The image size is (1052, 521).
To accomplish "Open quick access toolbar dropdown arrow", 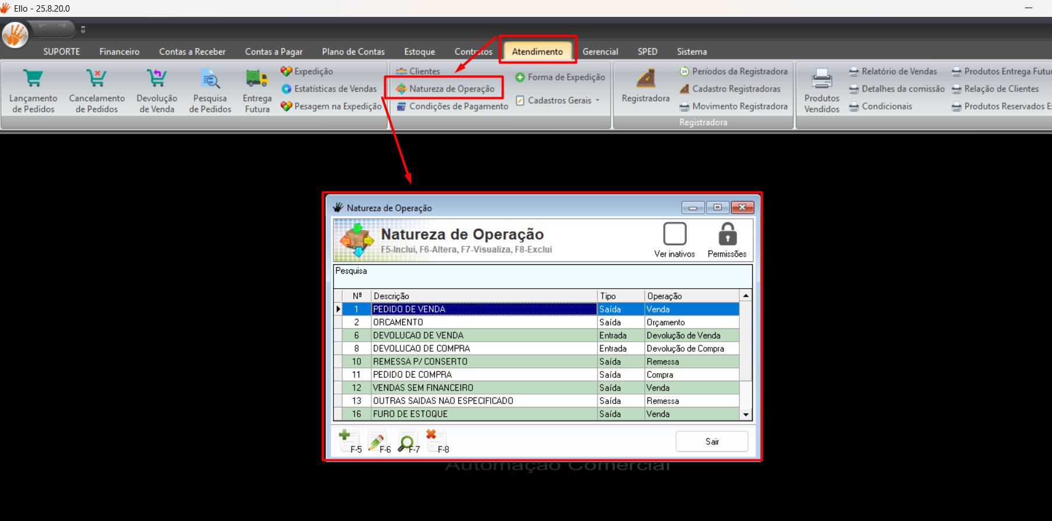I will (83, 30).
